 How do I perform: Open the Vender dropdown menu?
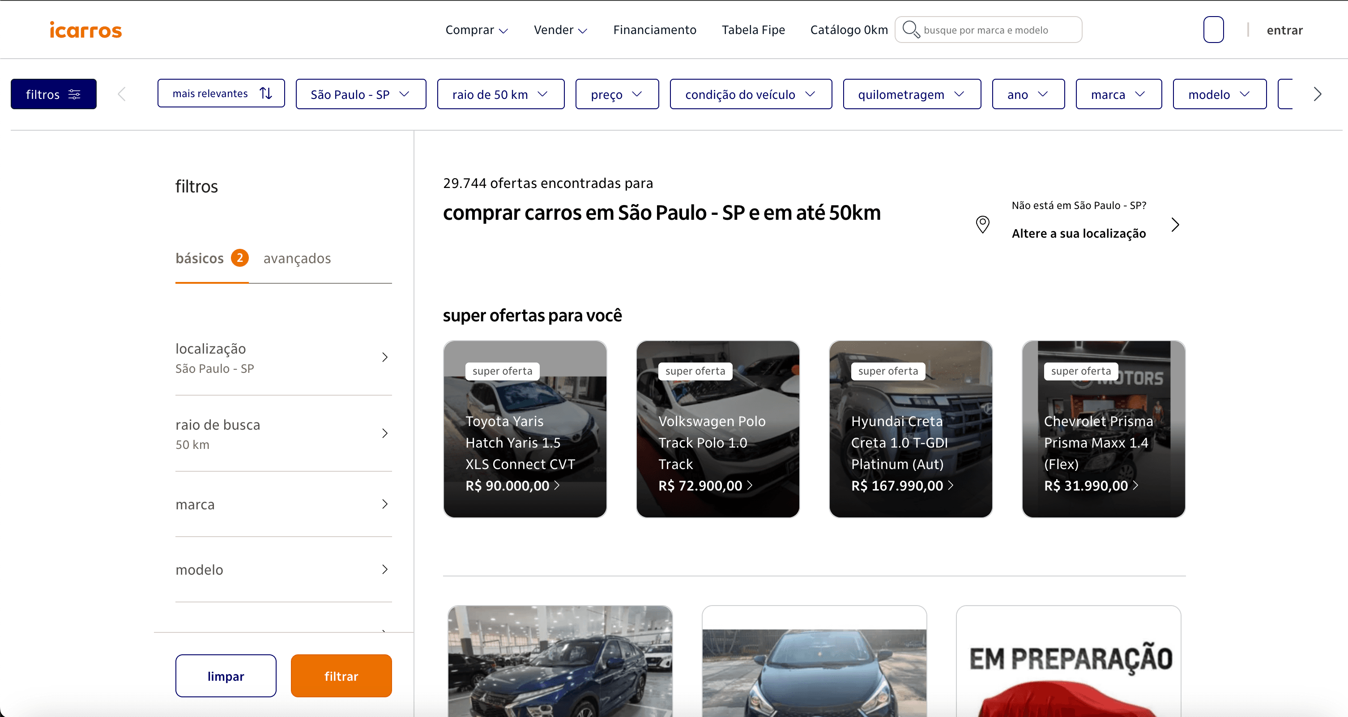(560, 30)
